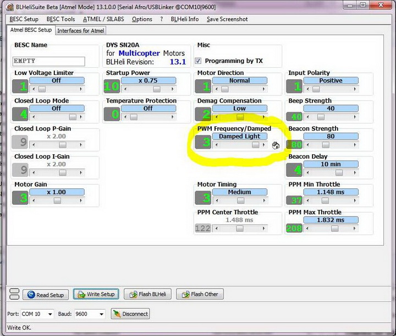Select the Atmel BESC Setup tab

pos(31,30)
